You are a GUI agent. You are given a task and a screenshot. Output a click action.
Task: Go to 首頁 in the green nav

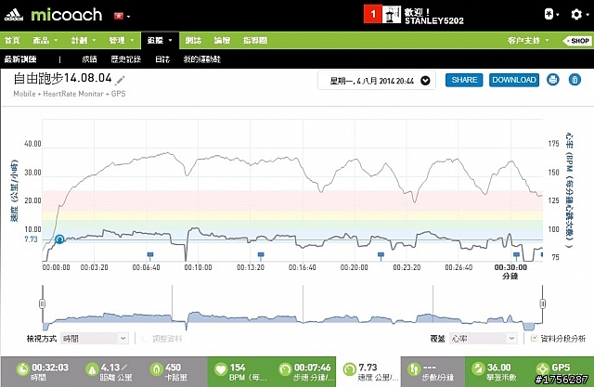click(x=12, y=40)
